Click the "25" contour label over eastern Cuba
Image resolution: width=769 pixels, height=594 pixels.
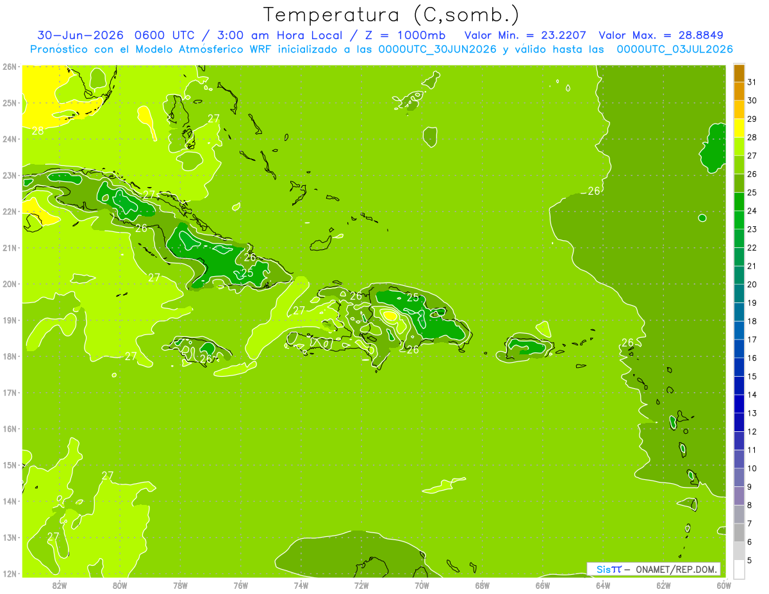(247, 273)
